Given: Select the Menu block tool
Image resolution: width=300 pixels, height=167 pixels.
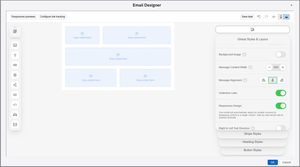Looking at the screenshot, I should click(15, 95).
